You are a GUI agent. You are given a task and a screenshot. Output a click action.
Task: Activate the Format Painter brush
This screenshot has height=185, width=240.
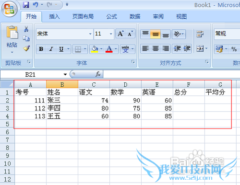tap(26, 48)
